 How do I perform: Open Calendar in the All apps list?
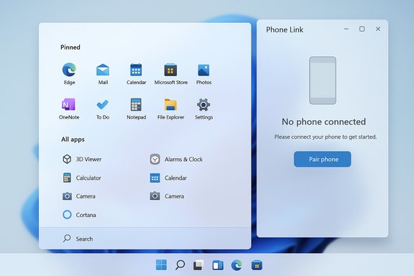click(x=168, y=178)
